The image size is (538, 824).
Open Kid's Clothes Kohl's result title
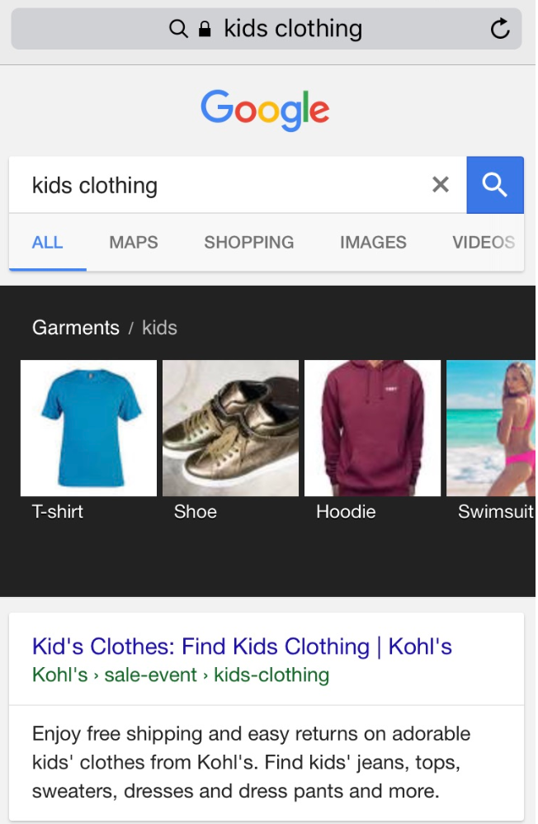242,646
